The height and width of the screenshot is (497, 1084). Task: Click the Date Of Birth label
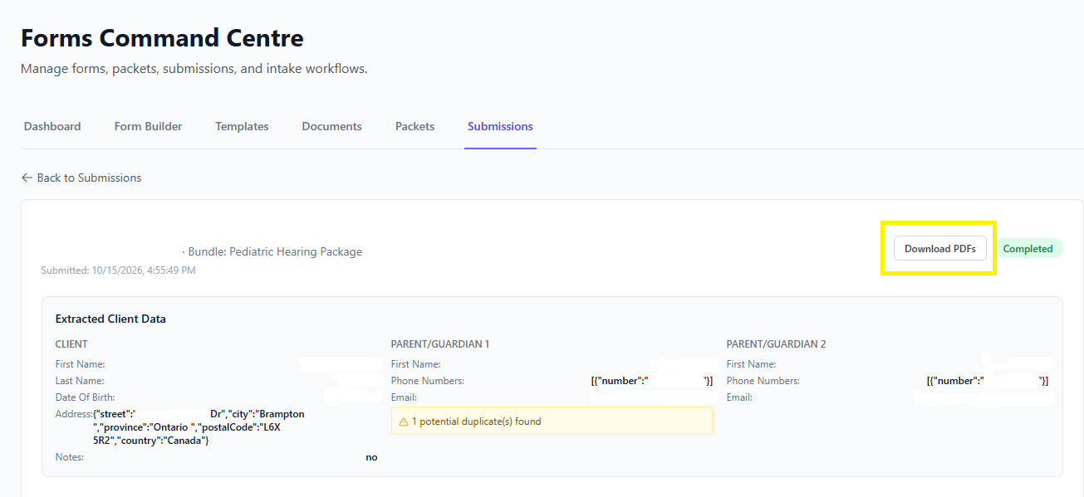click(86, 397)
